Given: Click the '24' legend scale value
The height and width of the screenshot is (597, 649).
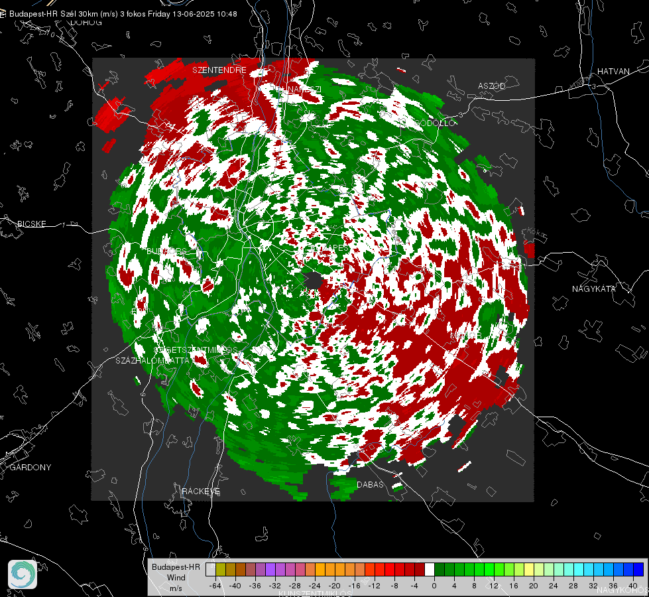Looking at the screenshot, I should (554, 586).
